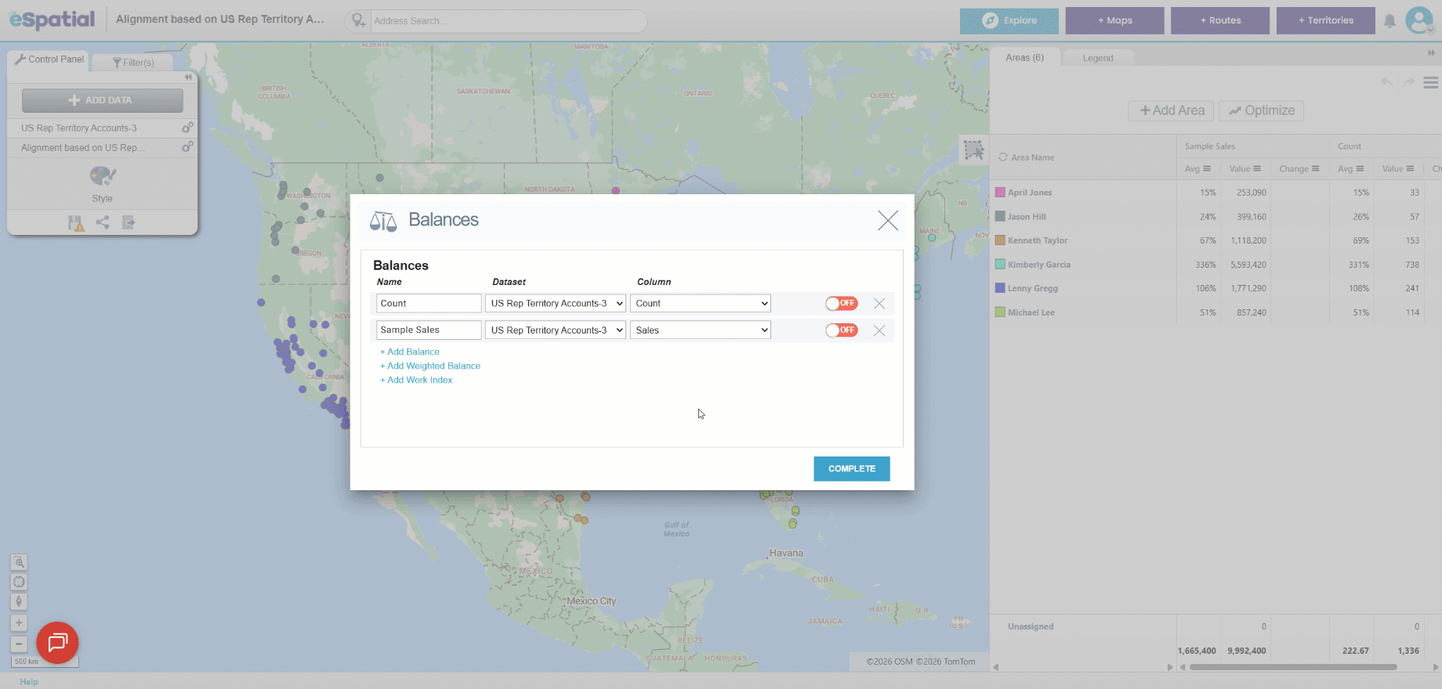Select the Areas (6) tab
This screenshot has height=689, width=1442.
[1025, 57]
